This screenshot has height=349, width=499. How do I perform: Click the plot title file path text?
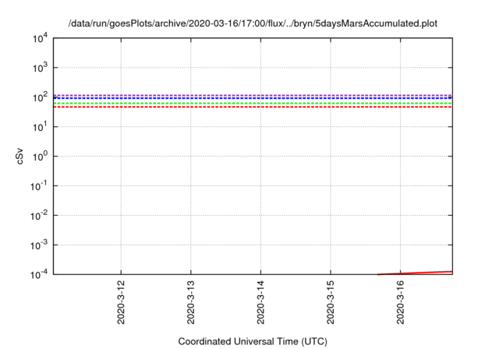[253, 23]
